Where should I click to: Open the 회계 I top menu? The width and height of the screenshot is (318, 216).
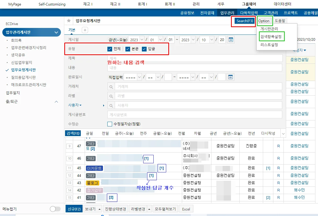tap(142, 4)
